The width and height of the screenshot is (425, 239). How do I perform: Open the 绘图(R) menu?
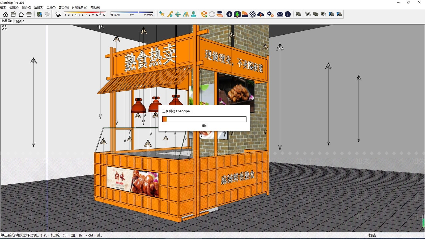point(39,7)
